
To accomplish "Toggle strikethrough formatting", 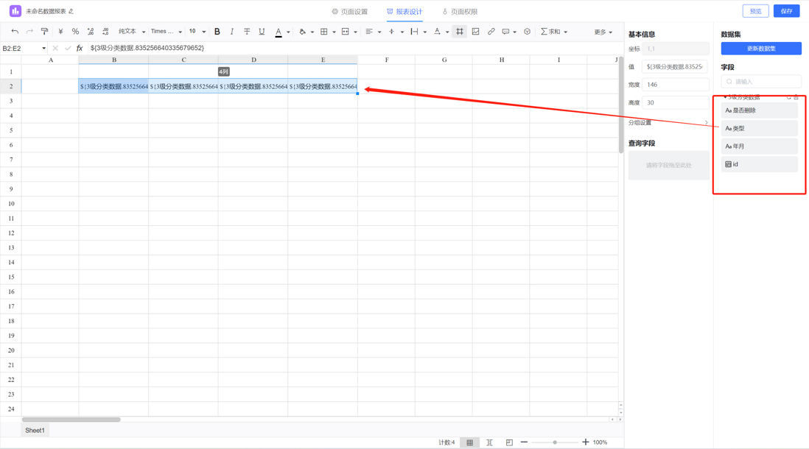I will [x=247, y=32].
